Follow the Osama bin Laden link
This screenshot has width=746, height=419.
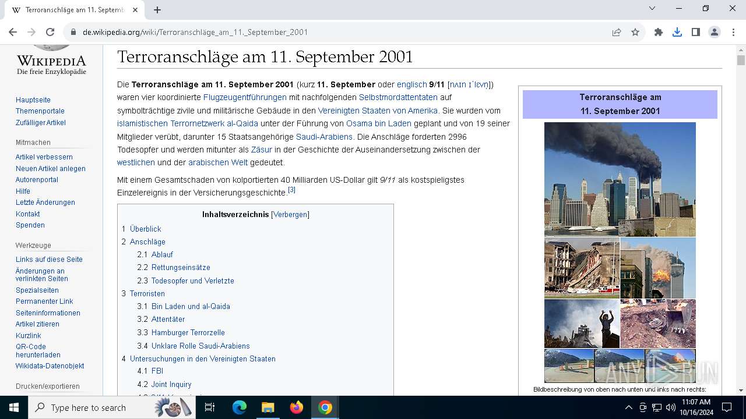(x=379, y=123)
